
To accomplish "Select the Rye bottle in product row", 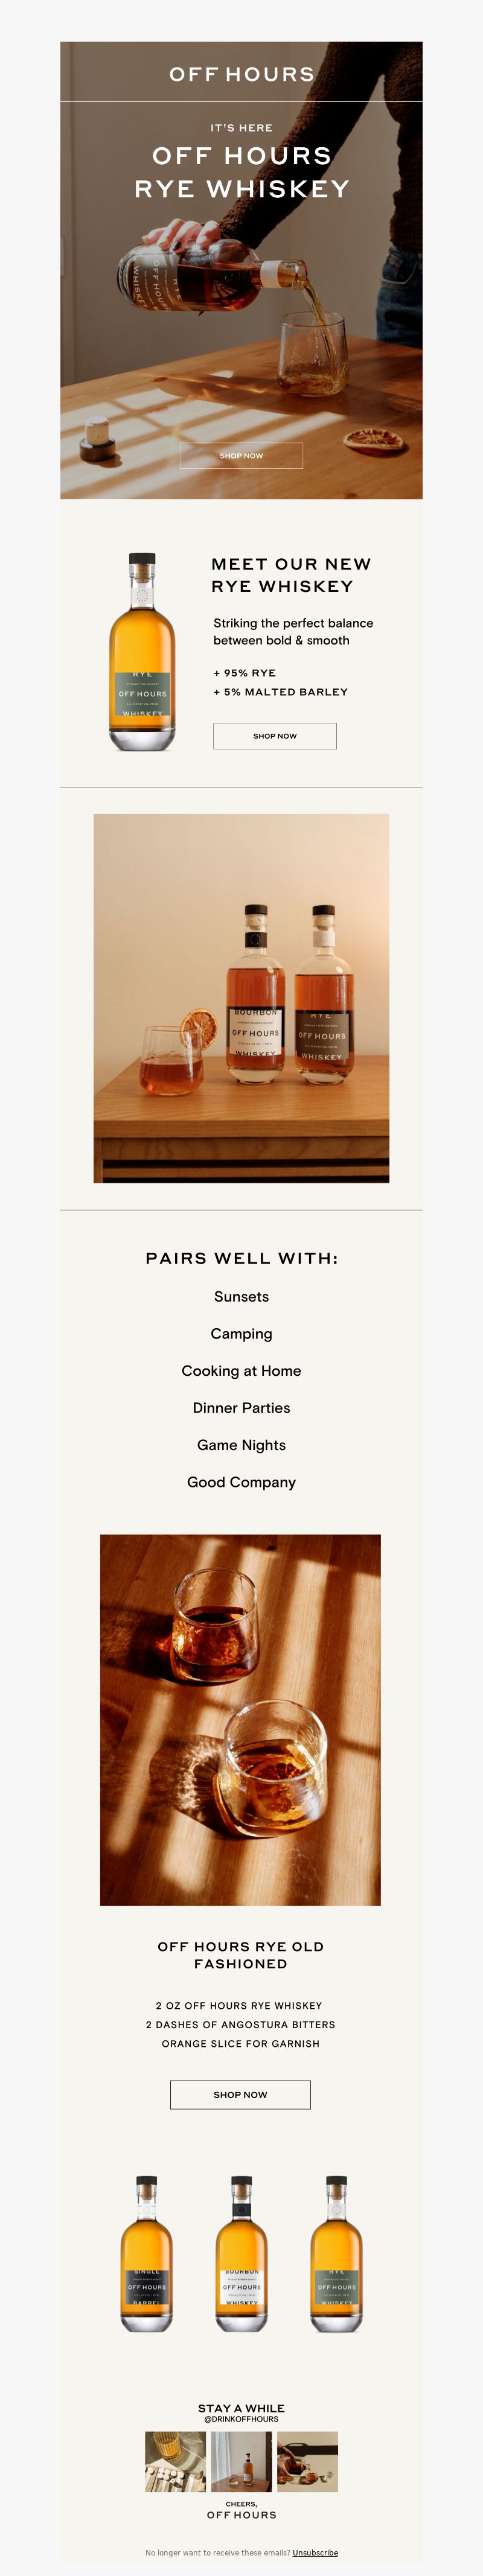I will [x=336, y=2254].
